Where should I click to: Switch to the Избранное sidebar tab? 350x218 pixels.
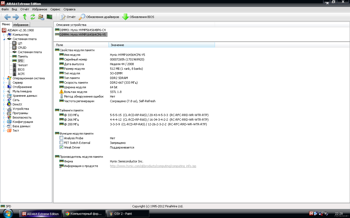[x=21, y=25]
